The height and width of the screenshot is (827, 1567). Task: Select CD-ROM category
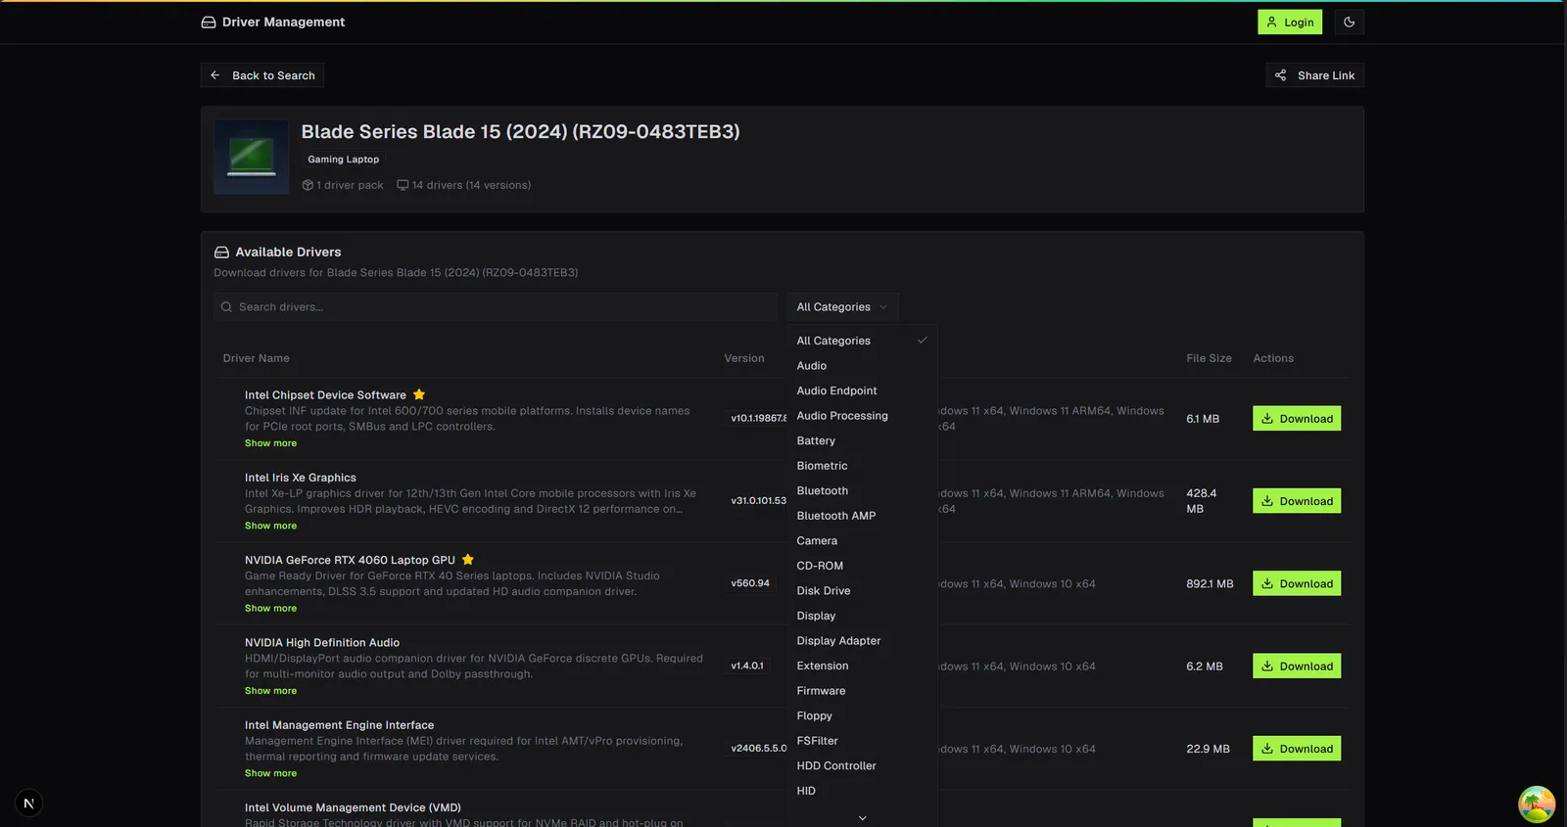(862, 566)
